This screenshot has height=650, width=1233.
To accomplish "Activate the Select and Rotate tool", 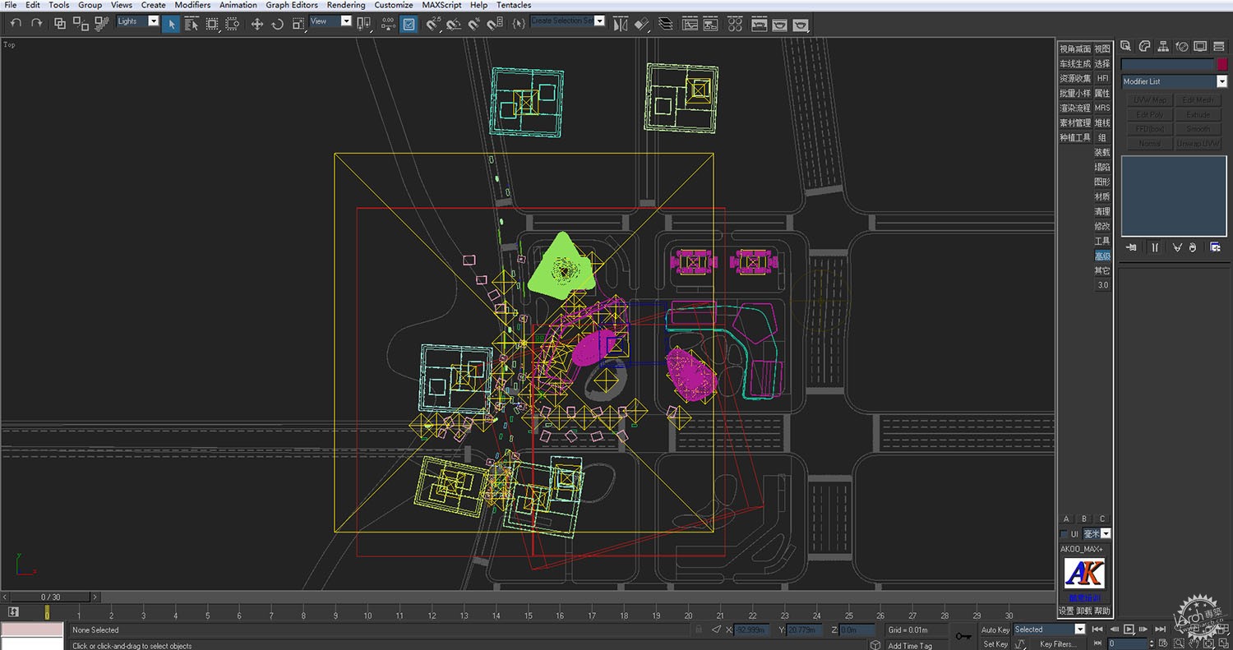I will coord(277,24).
